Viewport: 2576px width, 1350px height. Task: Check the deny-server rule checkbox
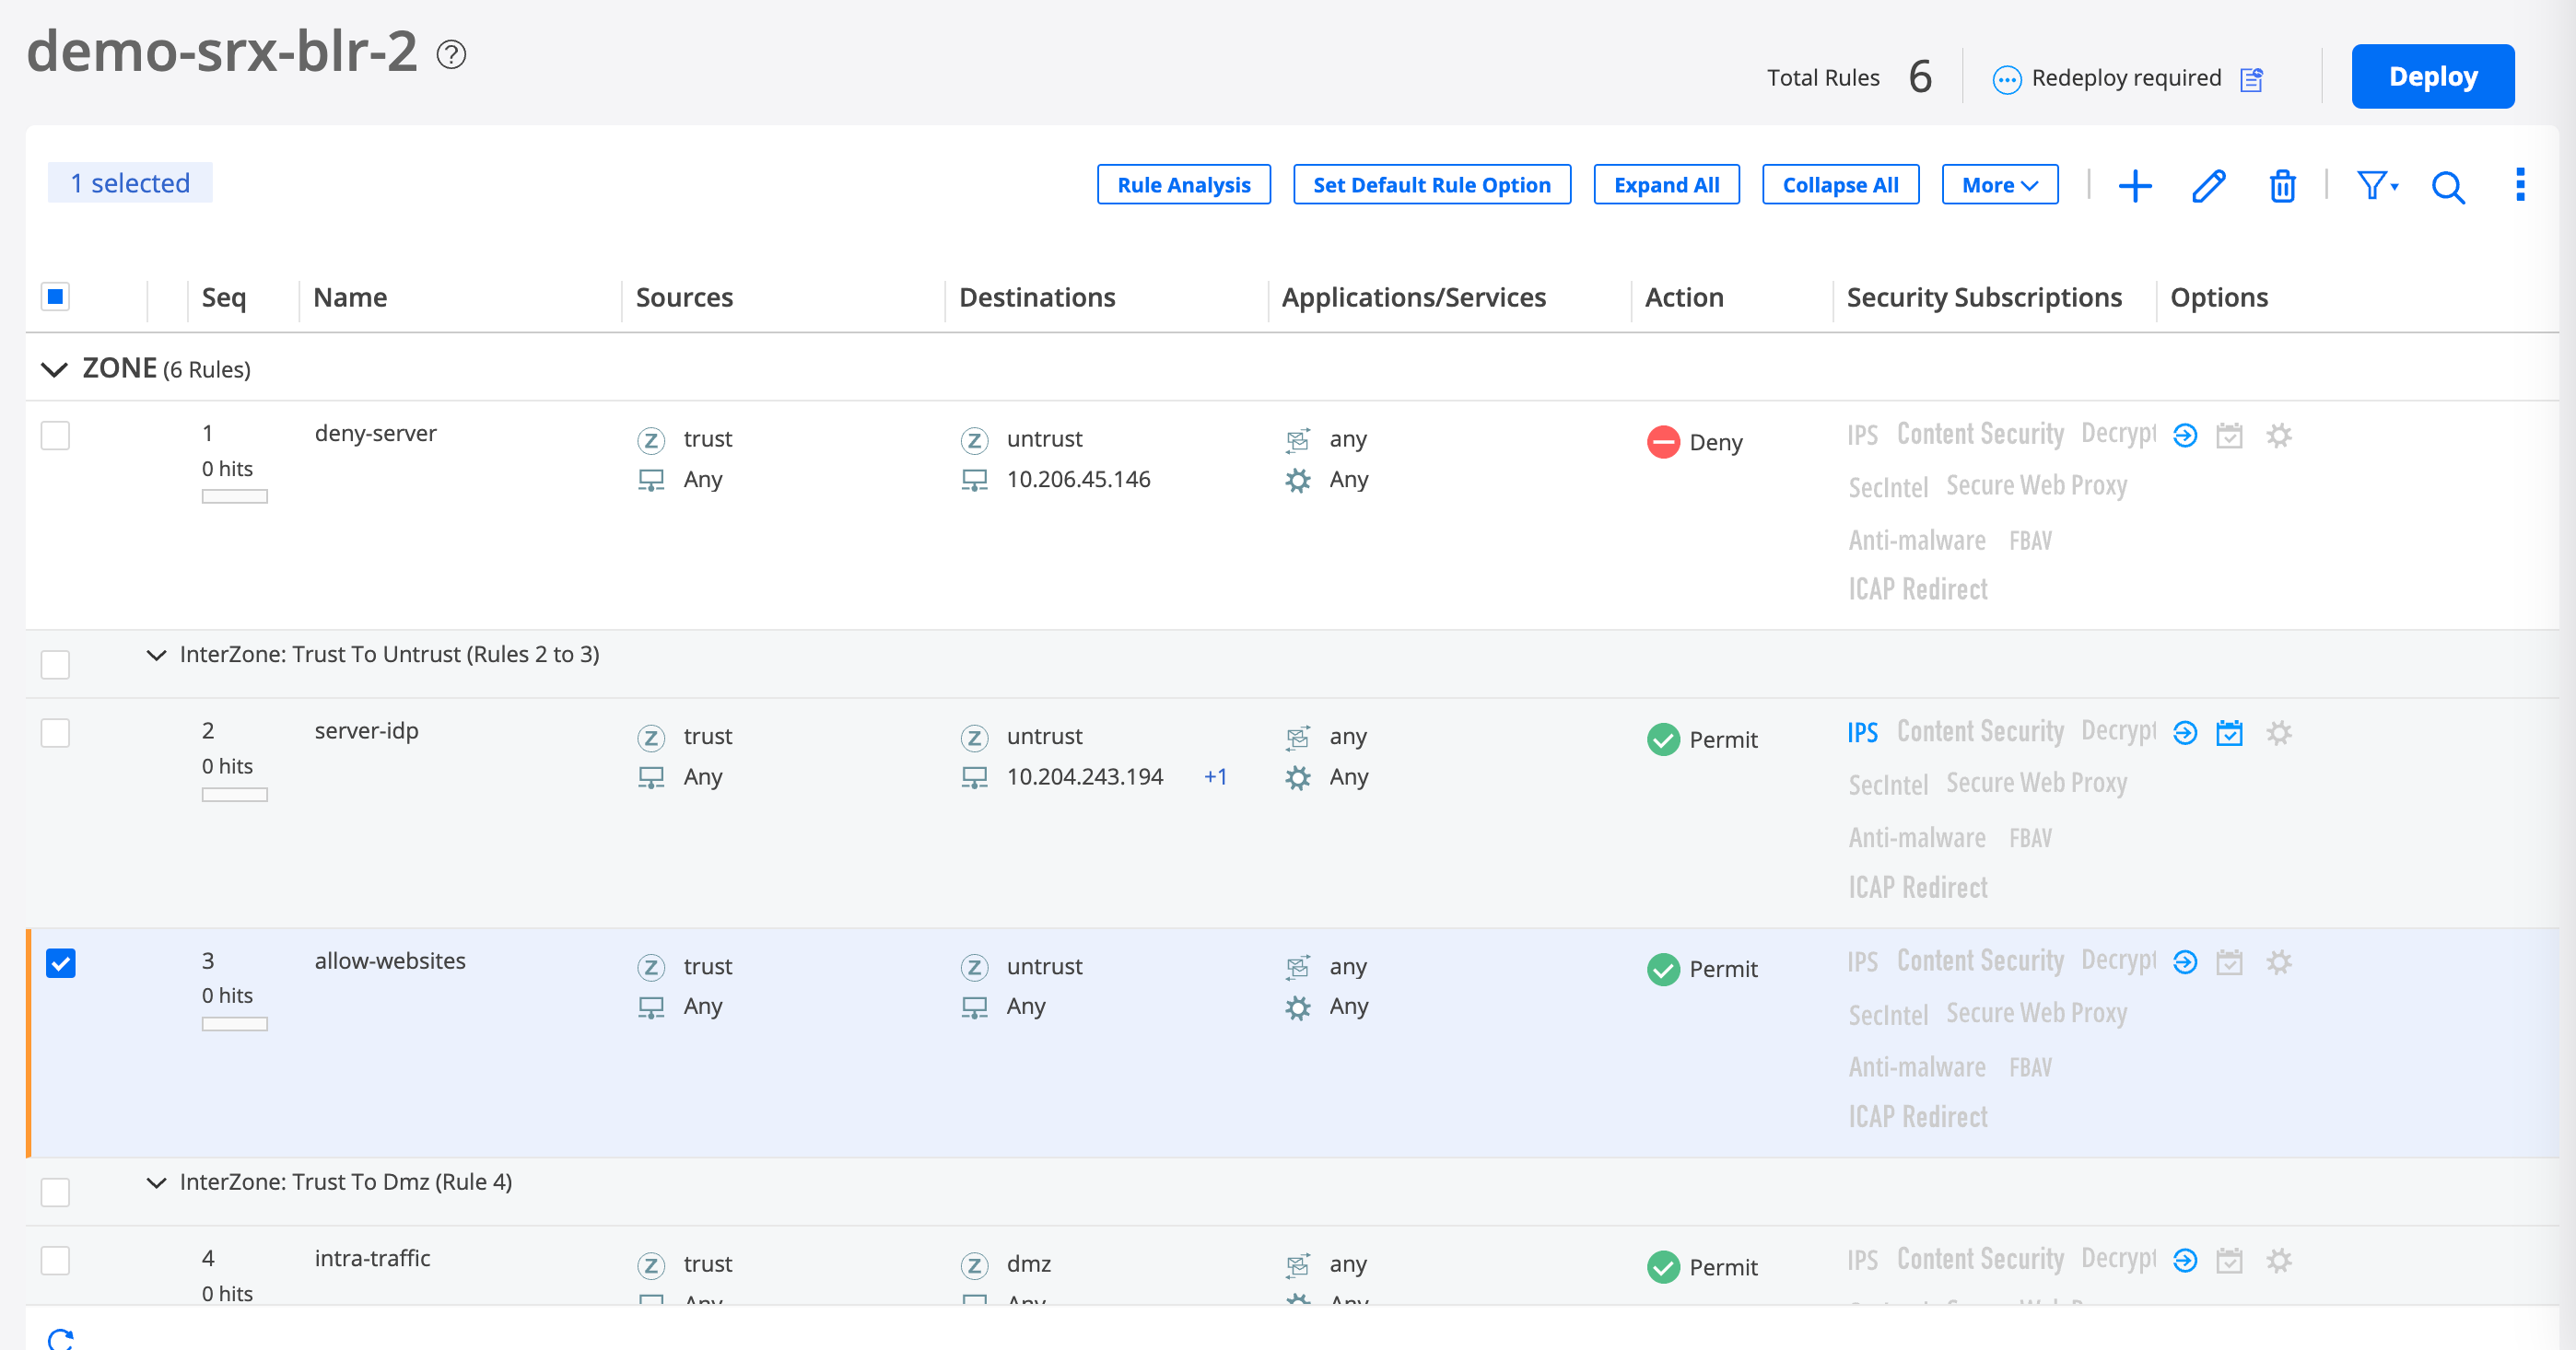(55, 436)
